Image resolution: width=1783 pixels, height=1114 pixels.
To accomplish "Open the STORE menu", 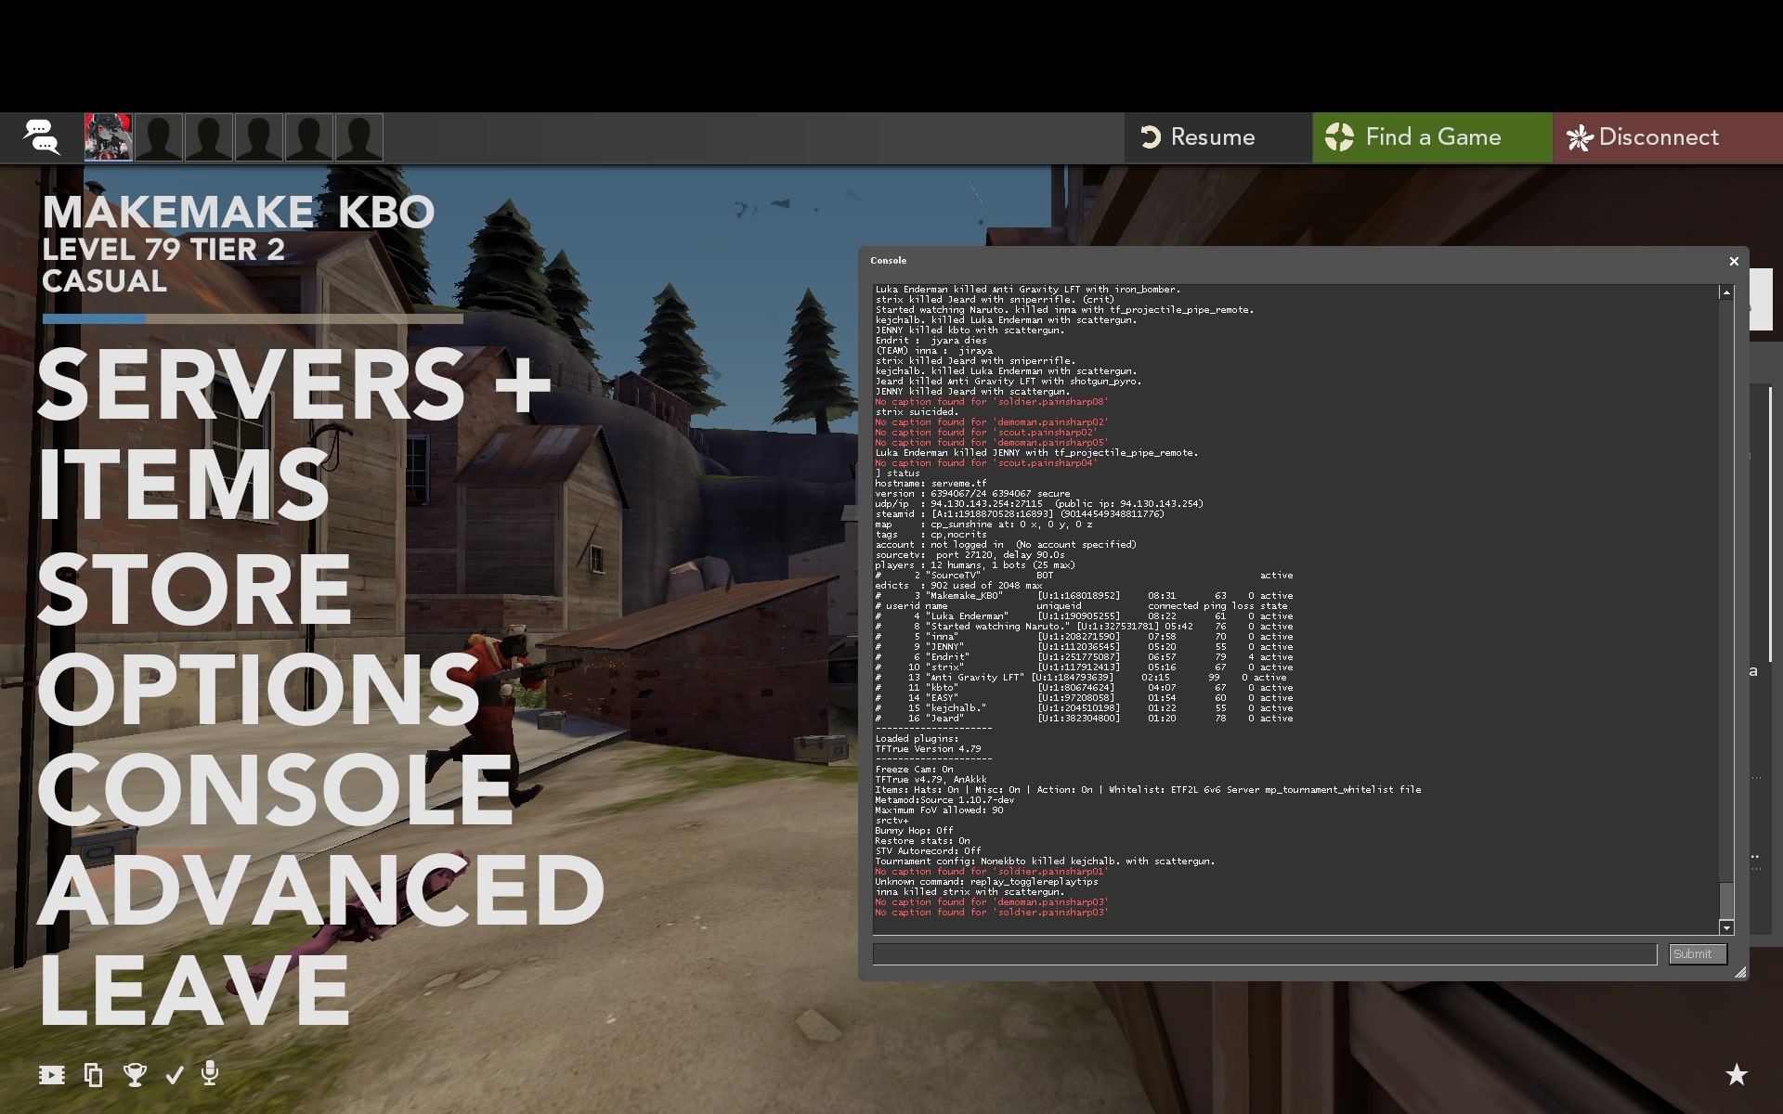I will point(194,589).
